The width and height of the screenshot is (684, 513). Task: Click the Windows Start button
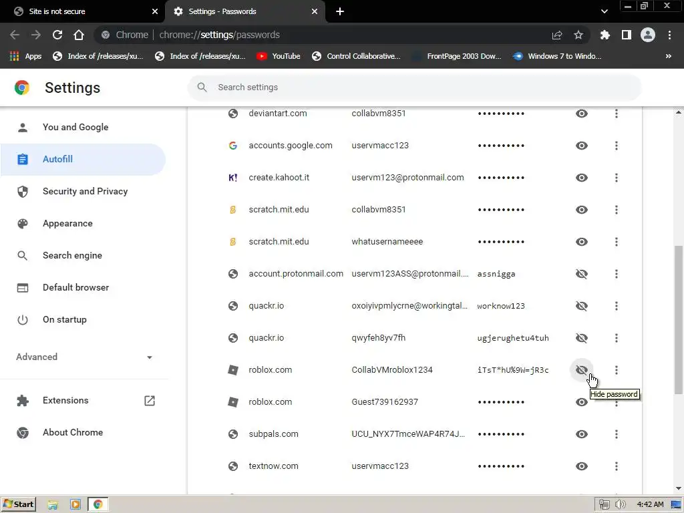pyautogui.click(x=19, y=505)
